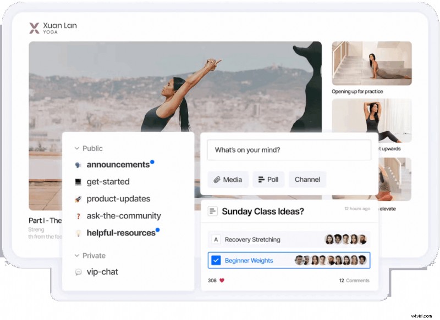
Task: Click the laptop icon beside get-started
Action: [78, 182]
